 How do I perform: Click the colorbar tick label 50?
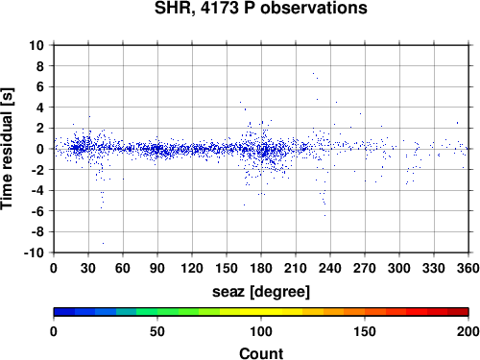pyautogui.click(x=157, y=332)
